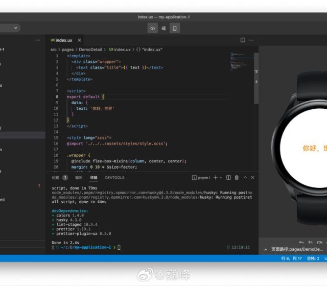Open the 输出 output panel tab
The height and width of the screenshot is (286, 327).
[x=79, y=178]
